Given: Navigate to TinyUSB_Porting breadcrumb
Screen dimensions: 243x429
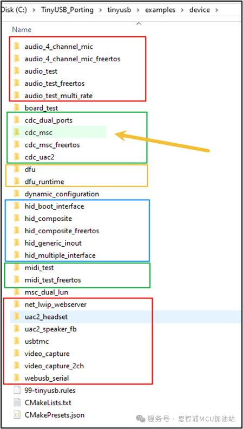Looking at the screenshot, I should click(x=67, y=10).
